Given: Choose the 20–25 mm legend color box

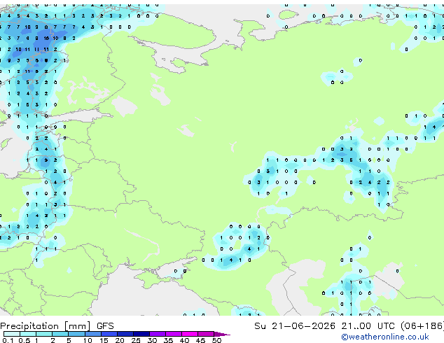Looking at the screenshot, I should 125,334.
